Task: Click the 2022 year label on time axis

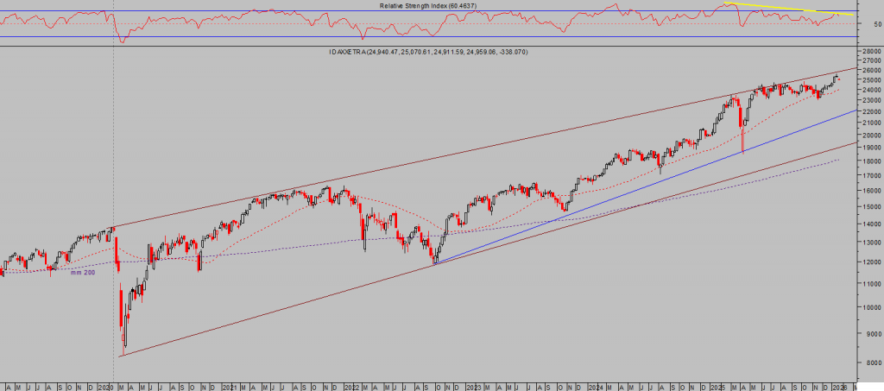Action: (x=351, y=385)
